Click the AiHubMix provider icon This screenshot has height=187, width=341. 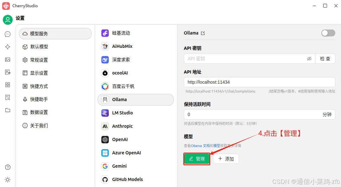click(105, 46)
